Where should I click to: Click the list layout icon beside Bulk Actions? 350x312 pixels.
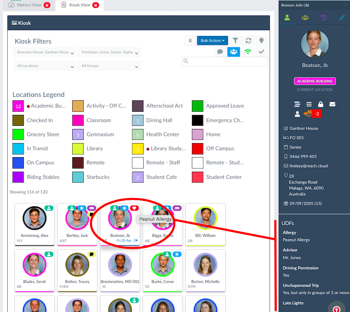tap(190, 40)
